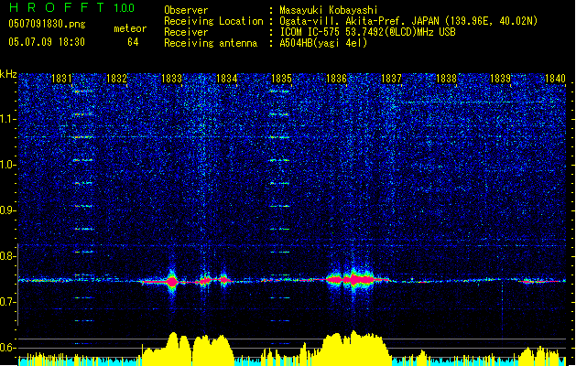576x366 pixels.
Task: Click the 1833 time marker
Action: point(171,79)
